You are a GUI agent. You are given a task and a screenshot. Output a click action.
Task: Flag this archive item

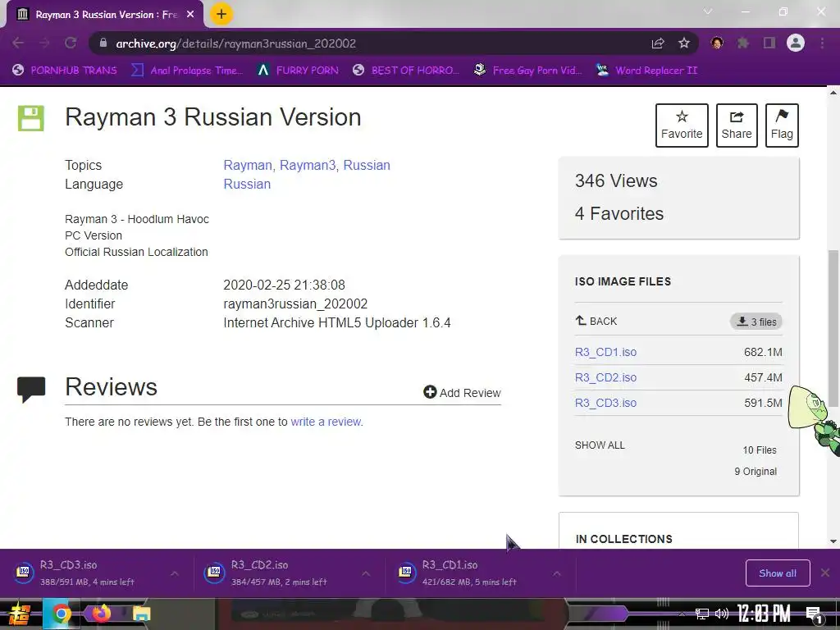click(x=782, y=126)
